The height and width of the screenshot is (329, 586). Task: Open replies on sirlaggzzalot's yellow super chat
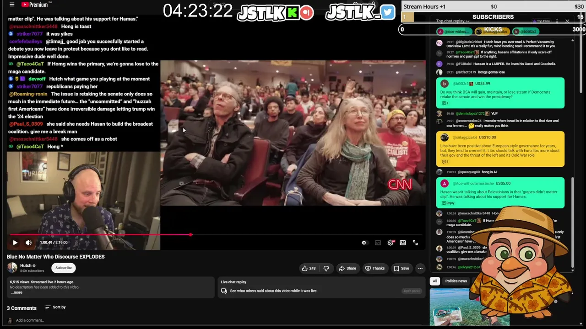pos(445,162)
